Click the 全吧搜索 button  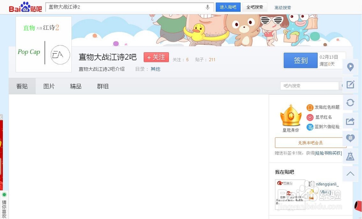point(254,7)
